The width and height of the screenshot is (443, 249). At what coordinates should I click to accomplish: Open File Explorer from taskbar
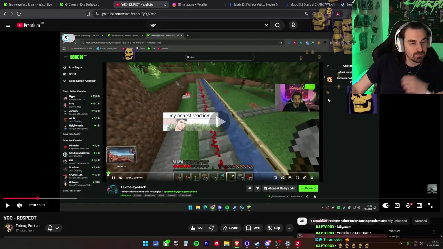pyautogui.click(x=227, y=243)
